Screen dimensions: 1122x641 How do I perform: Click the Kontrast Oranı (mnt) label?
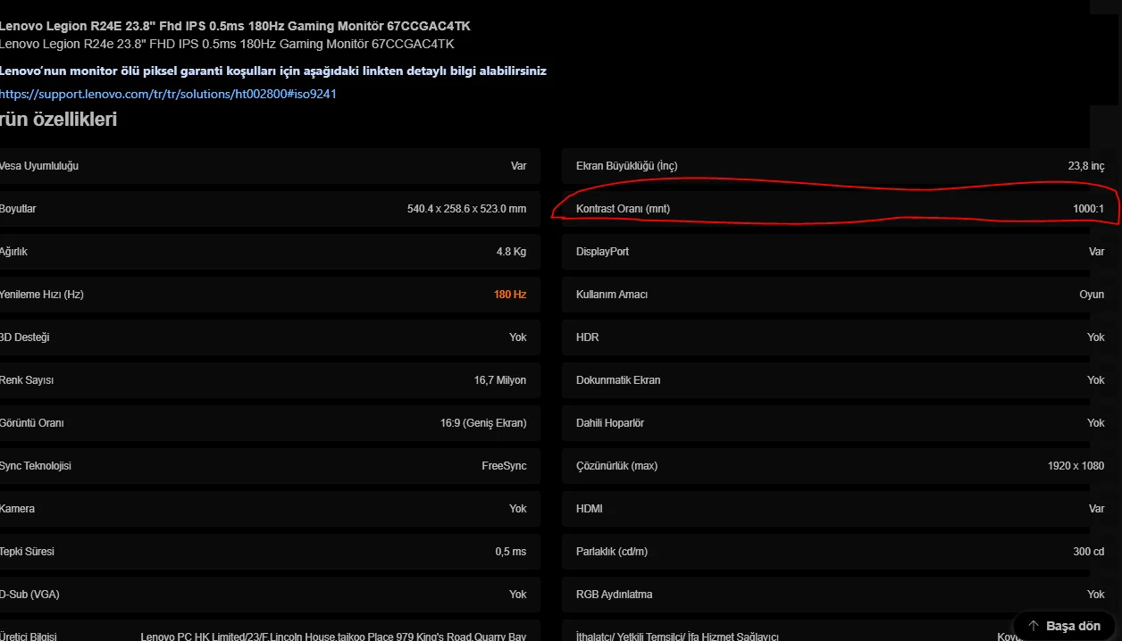point(623,209)
